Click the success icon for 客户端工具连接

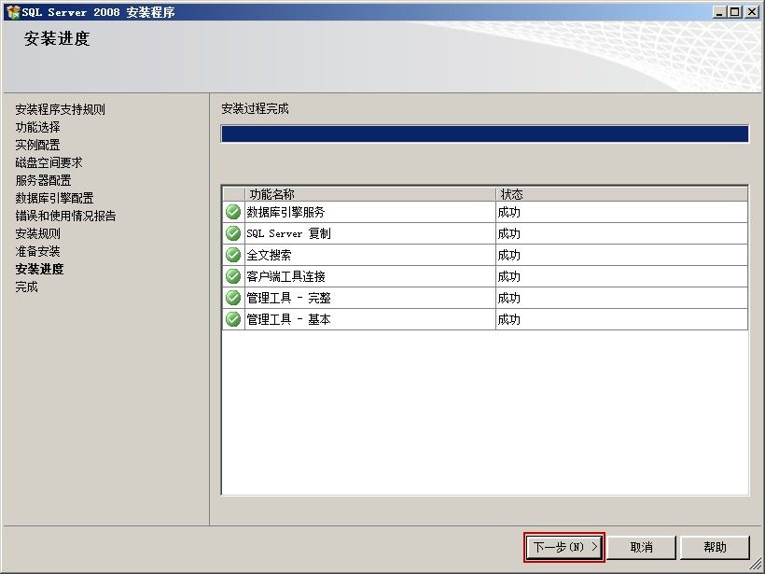point(233,276)
